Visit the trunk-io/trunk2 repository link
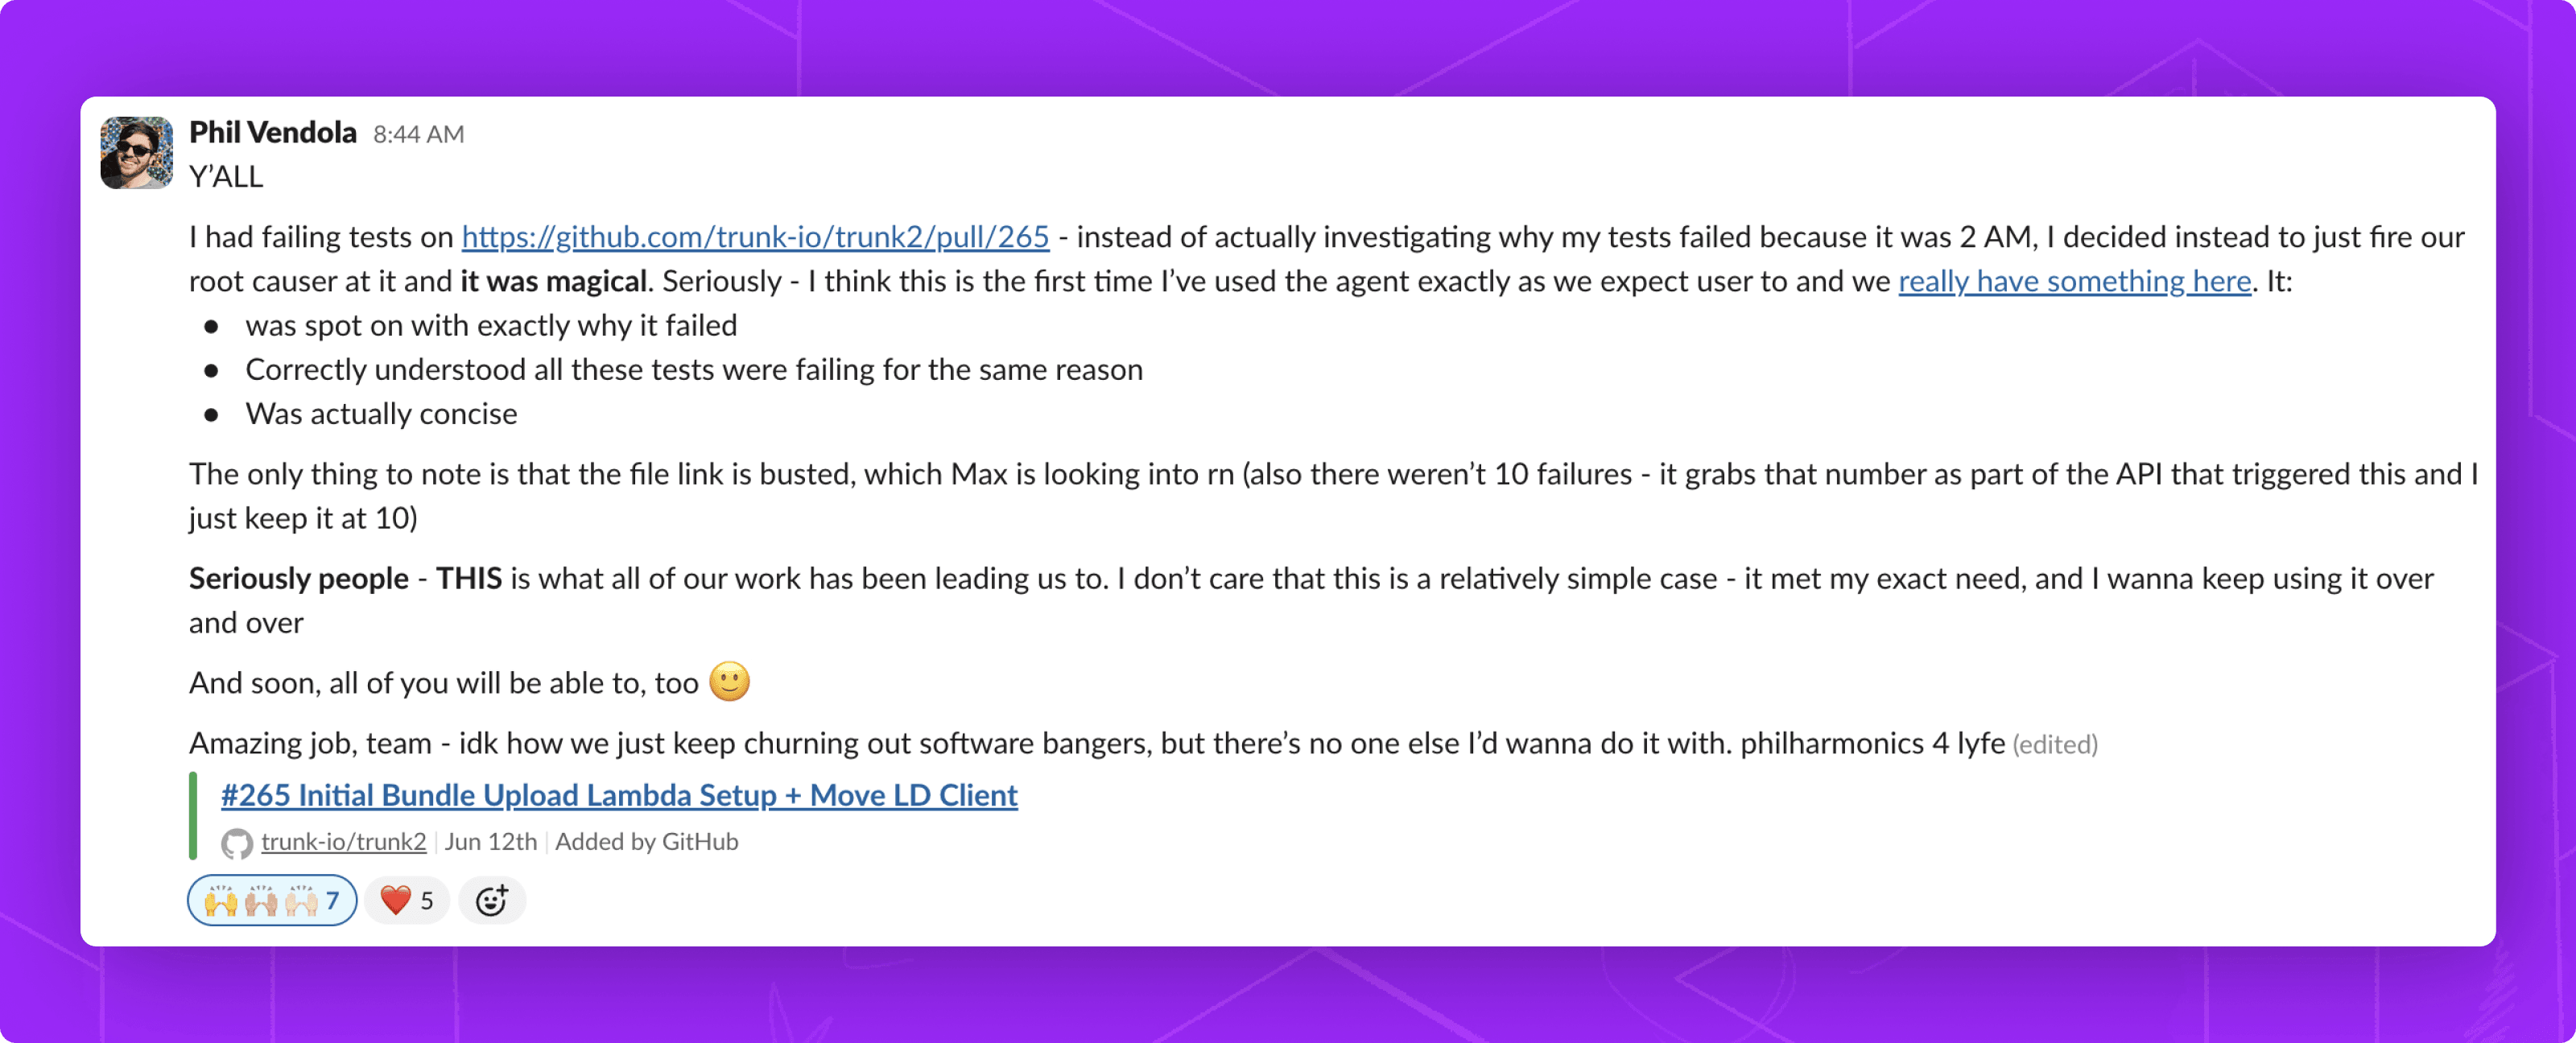Screen dimensions: 2576x1043 tap(343, 842)
